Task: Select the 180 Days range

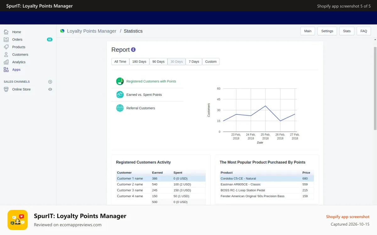Action: [139, 62]
